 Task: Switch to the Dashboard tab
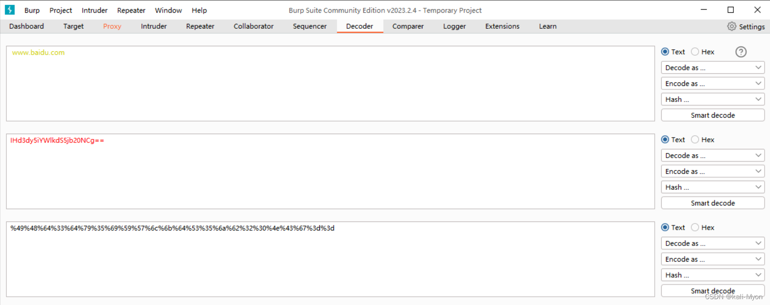pyautogui.click(x=26, y=26)
